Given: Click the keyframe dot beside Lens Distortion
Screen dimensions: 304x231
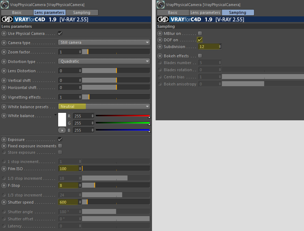Looking at the screenshot, I should click(x=4, y=71).
